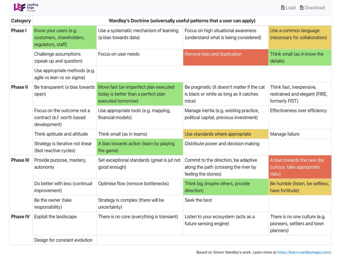Open the learn.wardleymaps.com link
The image size is (350, 262).
(x=304, y=252)
